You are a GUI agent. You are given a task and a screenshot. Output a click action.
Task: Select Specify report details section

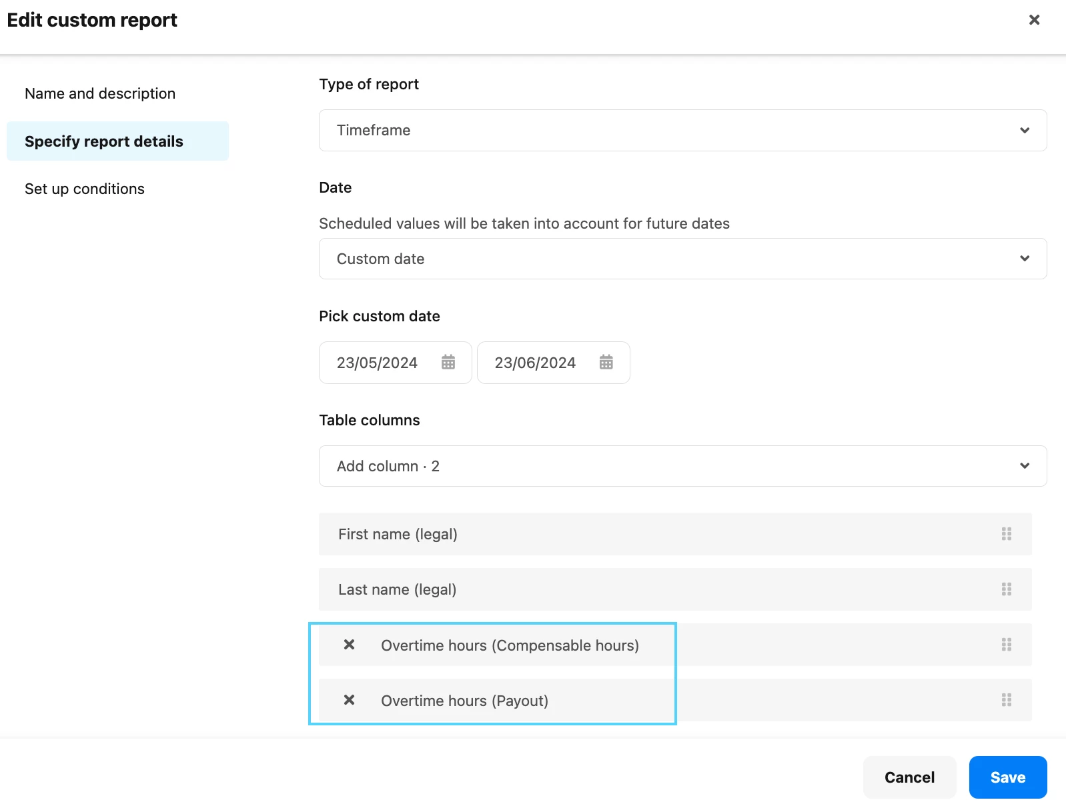[x=117, y=141]
